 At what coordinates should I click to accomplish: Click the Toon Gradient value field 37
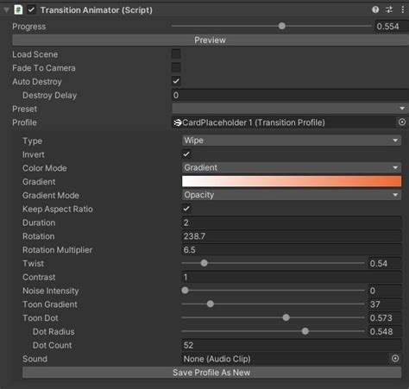pos(385,304)
